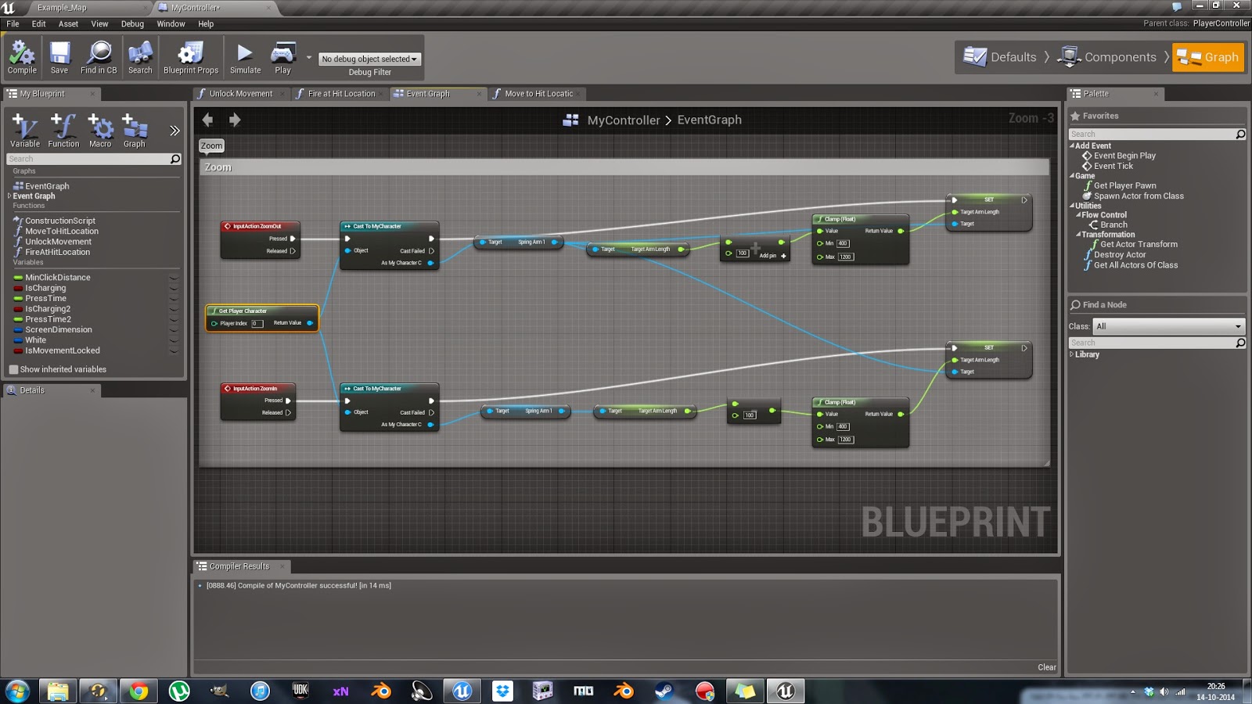Enable Show inherited variables checkbox
The image size is (1252, 704).
tap(13, 369)
